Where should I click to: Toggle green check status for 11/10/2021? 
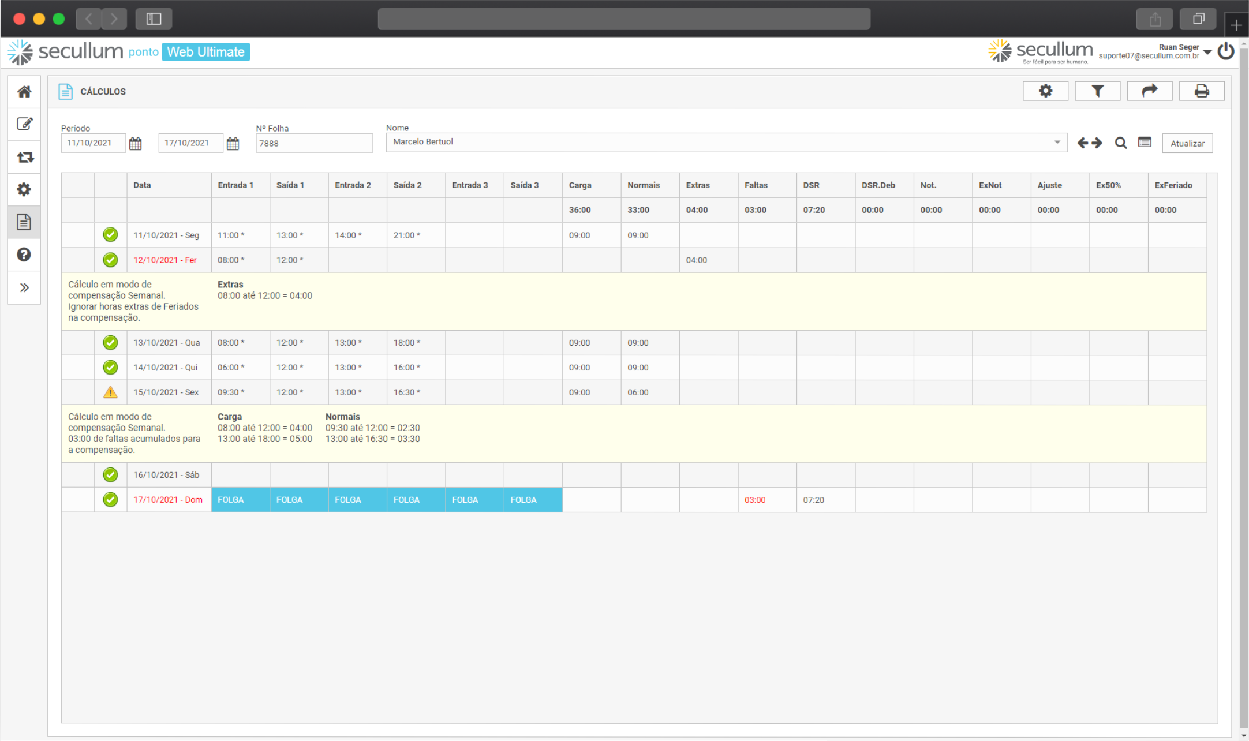(x=110, y=235)
